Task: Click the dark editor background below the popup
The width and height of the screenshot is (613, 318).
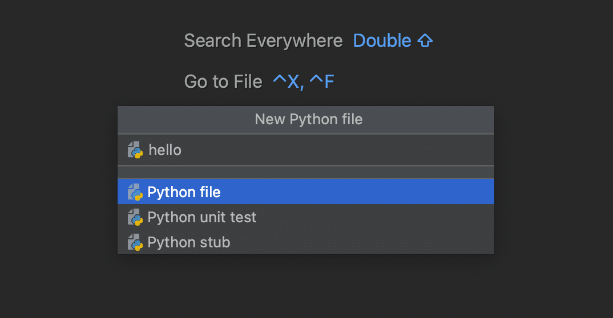Action: (x=306, y=287)
